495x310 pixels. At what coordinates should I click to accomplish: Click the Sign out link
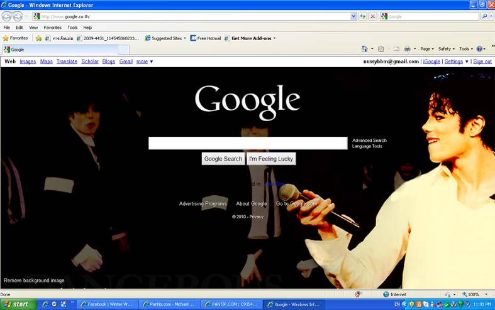pyautogui.click(x=482, y=61)
